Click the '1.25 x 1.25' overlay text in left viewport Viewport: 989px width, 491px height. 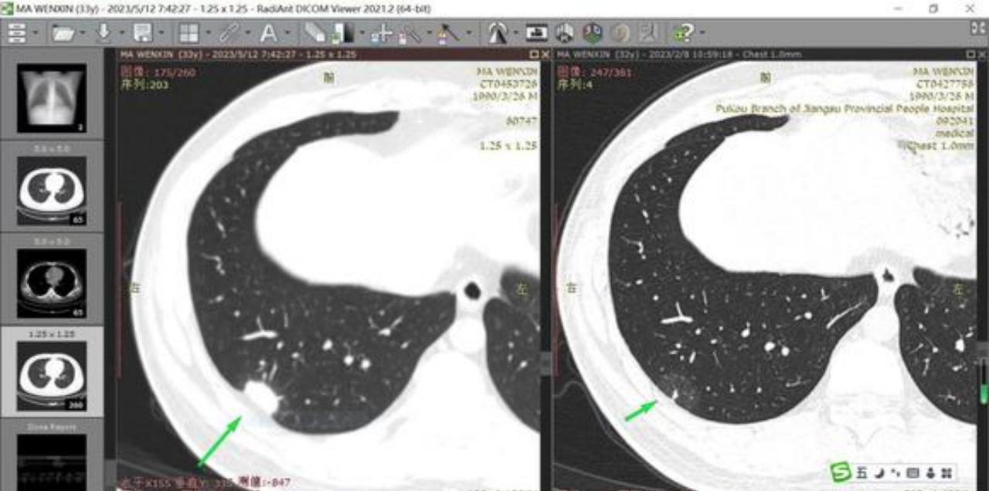509,145
